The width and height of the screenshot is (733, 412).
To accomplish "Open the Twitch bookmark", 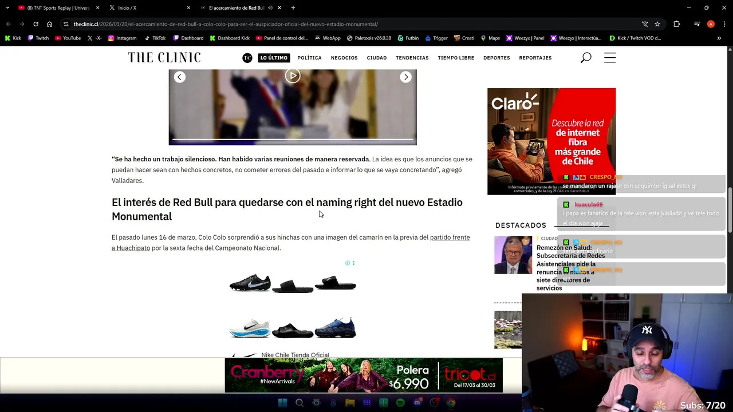I will [38, 38].
